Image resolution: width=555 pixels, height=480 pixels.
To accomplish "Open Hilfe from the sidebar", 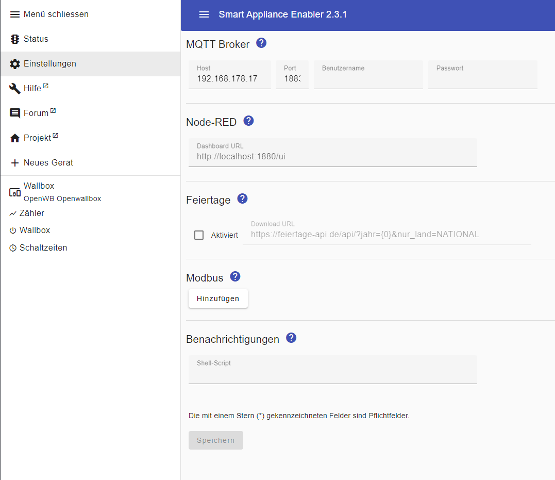I will 91,89.
